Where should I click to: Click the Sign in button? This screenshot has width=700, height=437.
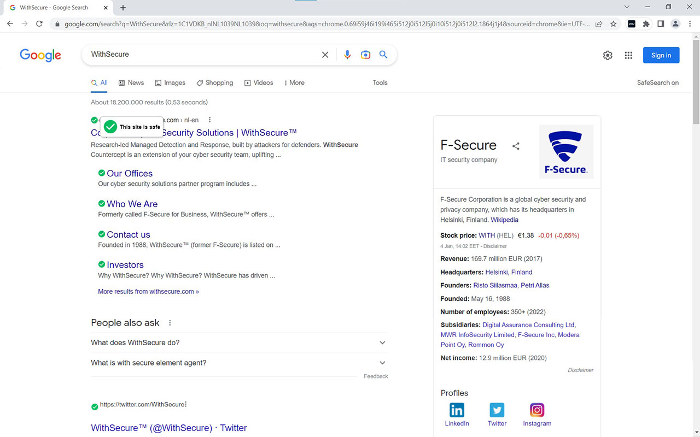tap(661, 55)
